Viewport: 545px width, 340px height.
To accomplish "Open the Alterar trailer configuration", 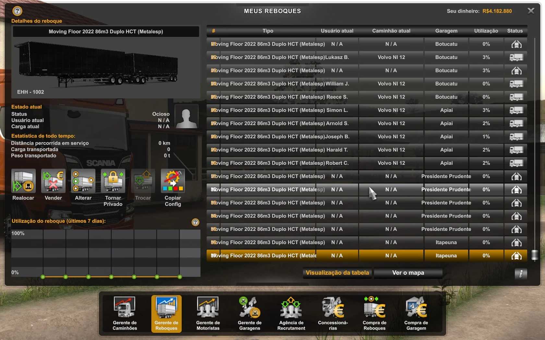I will point(83,181).
